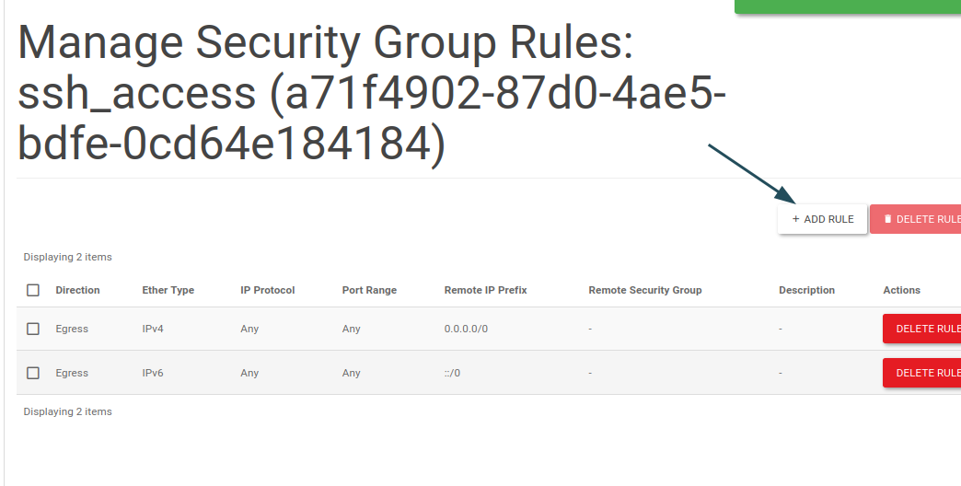Delete the IPv6 egress rule
The width and height of the screenshot is (961, 486).
pos(921,373)
